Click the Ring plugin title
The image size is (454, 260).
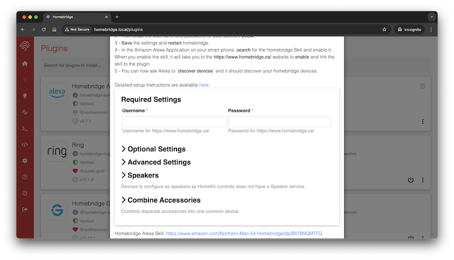pos(78,145)
